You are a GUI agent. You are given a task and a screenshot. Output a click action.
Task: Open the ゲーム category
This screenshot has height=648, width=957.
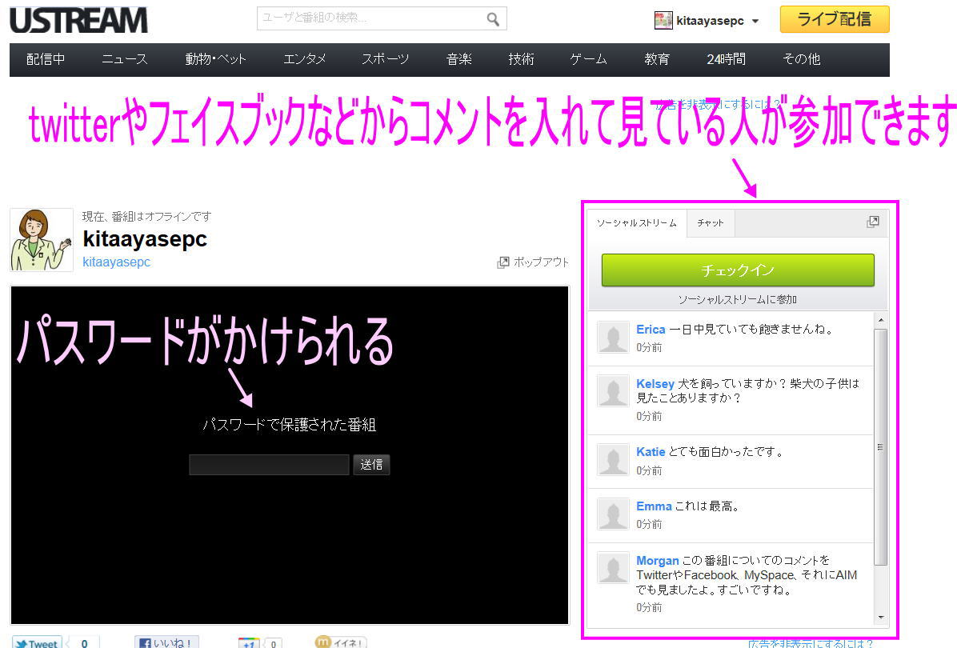point(588,59)
